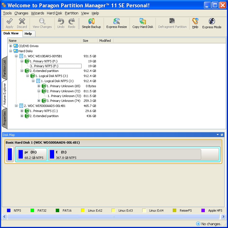Click the Apple HFS purple legend swatch
228x228 pixels.
pyautogui.click(x=203, y=211)
